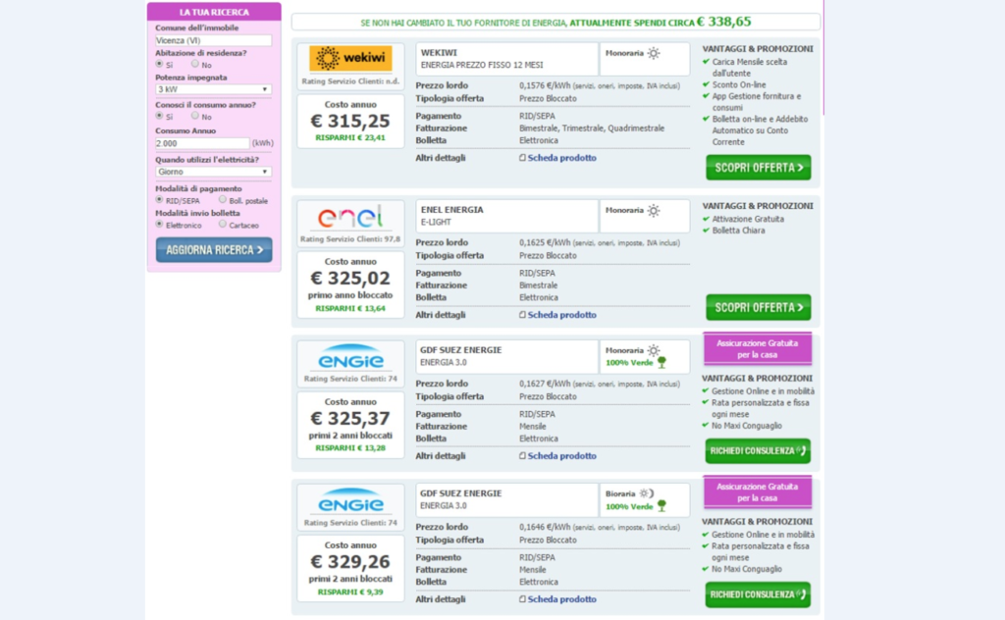The image size is (1005, 620).
Task: Choose Boll. postale payment method
Action: pos(223,200)
